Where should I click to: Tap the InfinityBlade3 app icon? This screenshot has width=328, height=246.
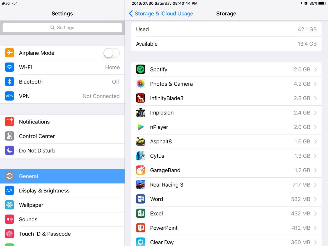141,98
